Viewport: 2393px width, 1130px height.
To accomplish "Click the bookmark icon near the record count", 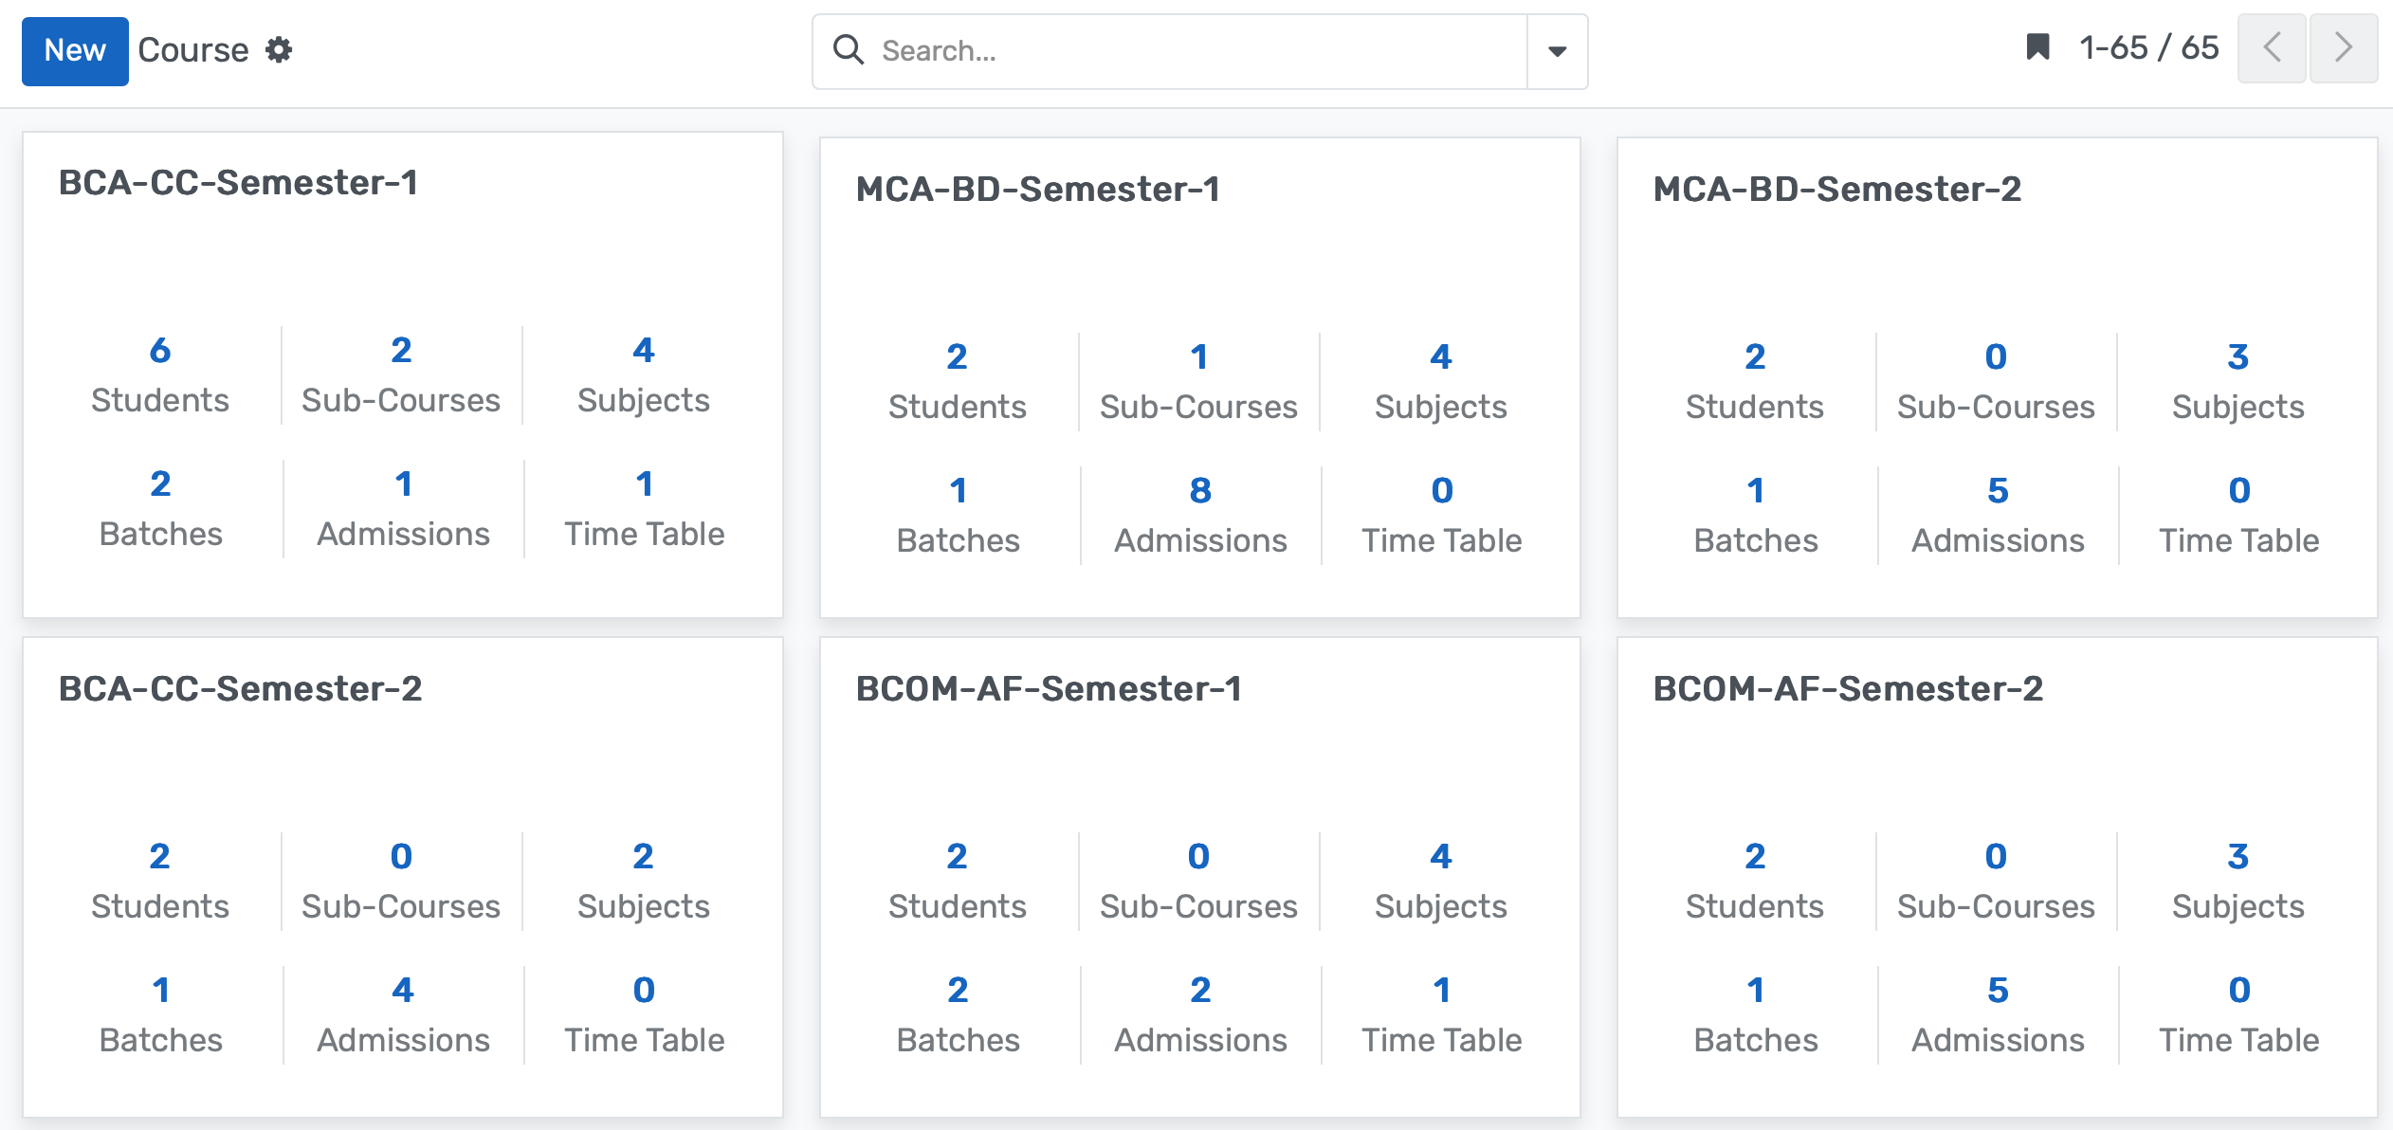I will point(2037,47).
